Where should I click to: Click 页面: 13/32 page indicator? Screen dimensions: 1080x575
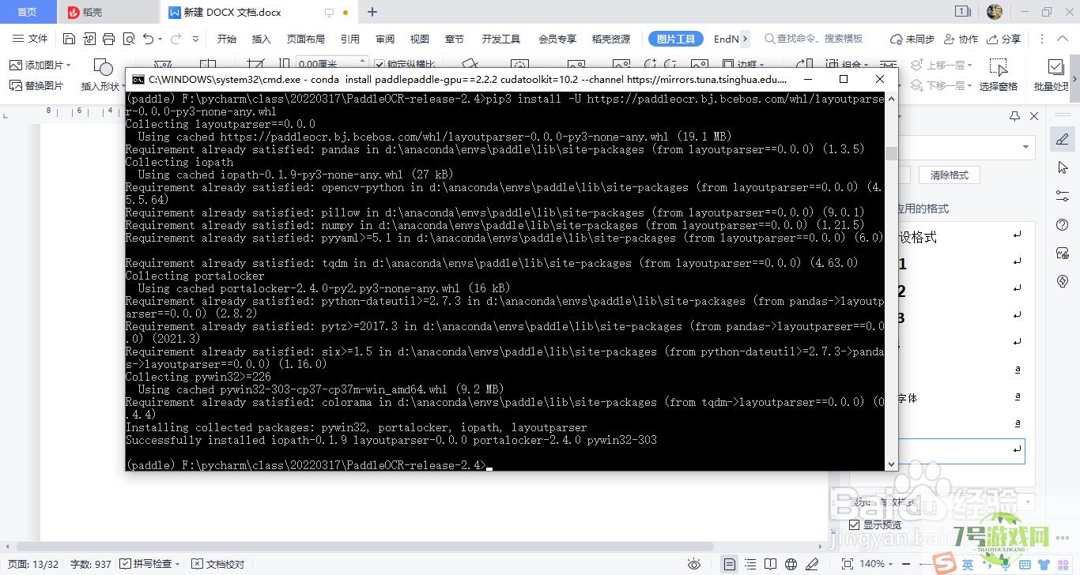click(x=33, y=564)
